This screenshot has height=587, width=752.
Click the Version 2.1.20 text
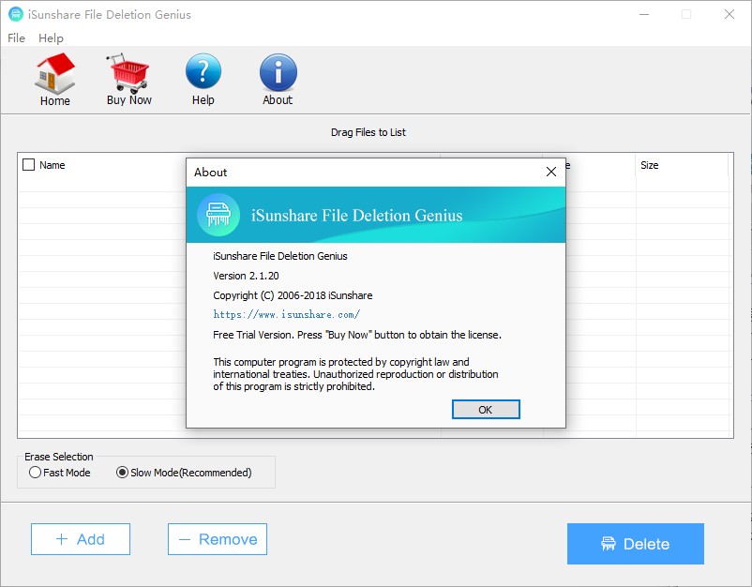tap(246, 276)
